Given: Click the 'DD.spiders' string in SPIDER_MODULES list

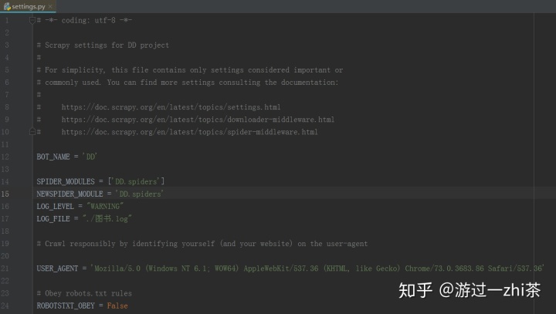Looking at the screenshot, I should coord(136,181).
